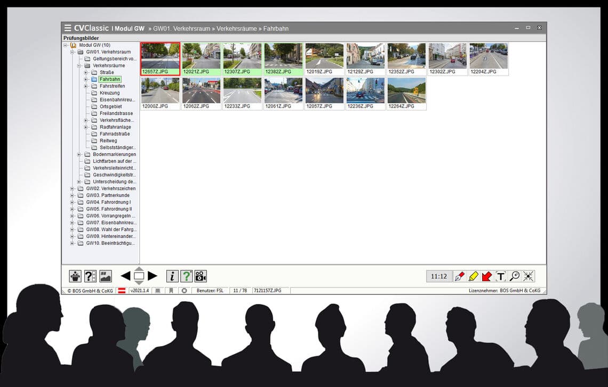Click the magnifier zoom tool
This screenshot has width=608, height=387.
pyautogui.click(x=515, y=276)
